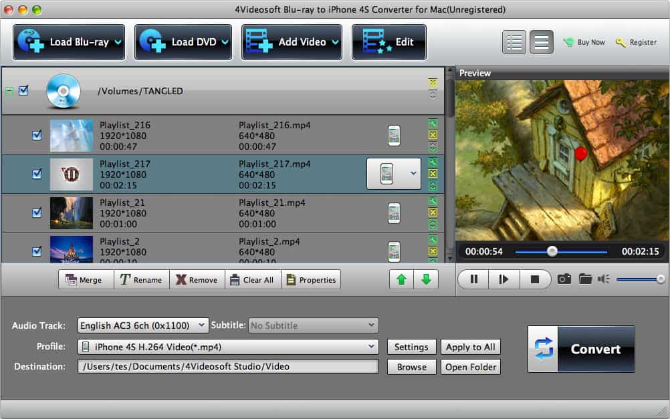Open the Load DVD tool

[182, 41]
